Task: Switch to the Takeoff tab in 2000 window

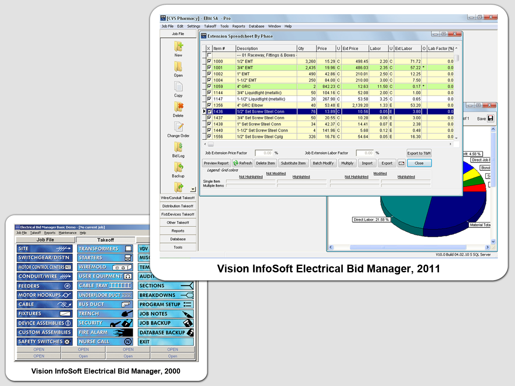Action: [106, 240]
